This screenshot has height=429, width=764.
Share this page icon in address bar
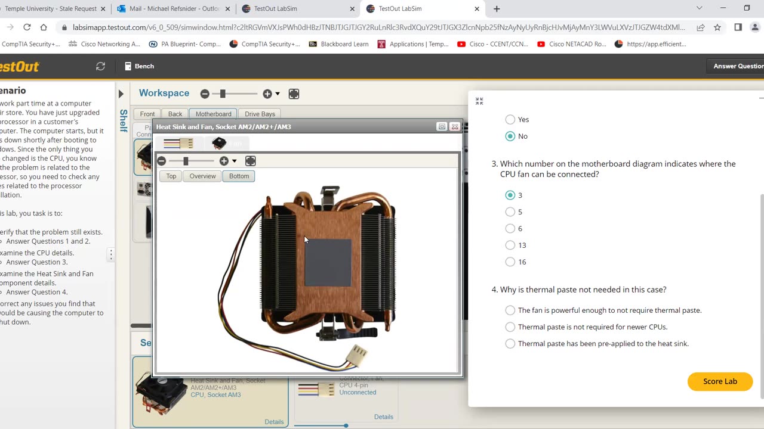tap(701, 27)
